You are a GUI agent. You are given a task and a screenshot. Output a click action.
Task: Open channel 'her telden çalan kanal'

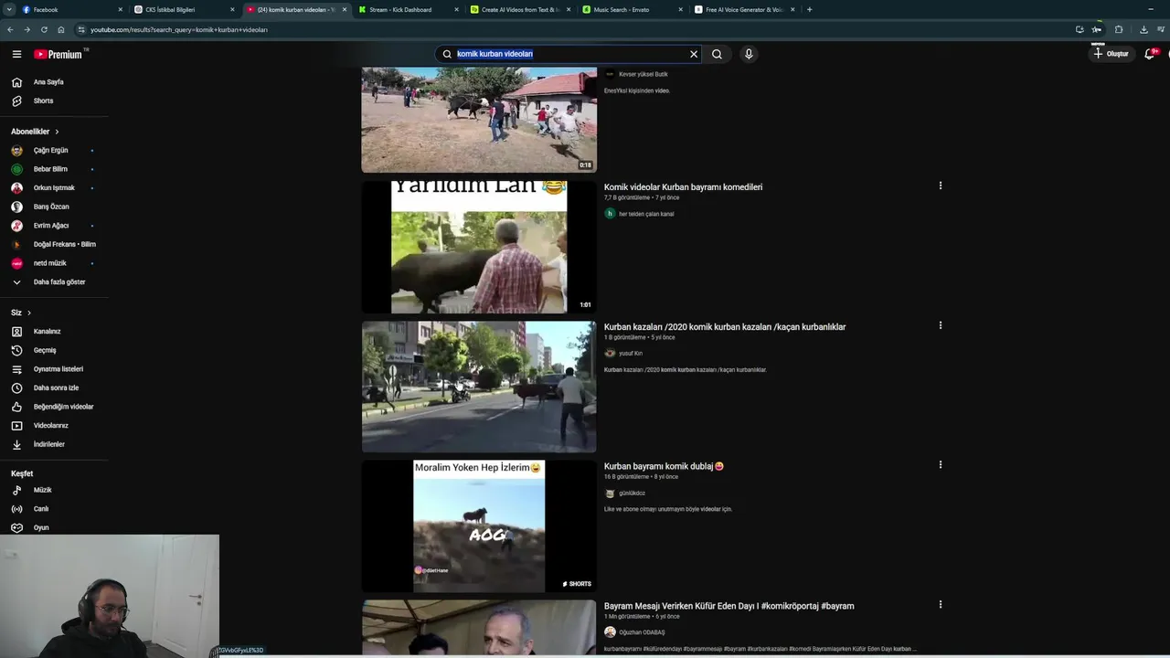tap(646, 214)
